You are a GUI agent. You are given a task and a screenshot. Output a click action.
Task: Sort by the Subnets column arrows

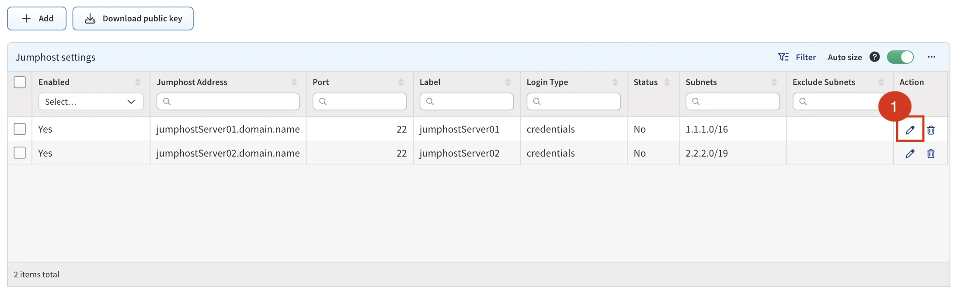click(774, 82)
